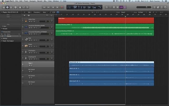Click the playhead marker in the ruler
This screenshot has width=169, height=106.
(x=125, y=16)
